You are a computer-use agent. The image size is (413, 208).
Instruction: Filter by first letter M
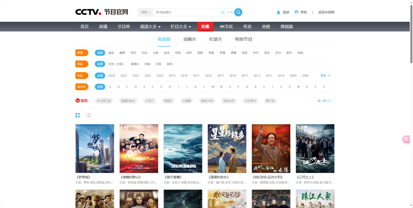pos(213,87)
